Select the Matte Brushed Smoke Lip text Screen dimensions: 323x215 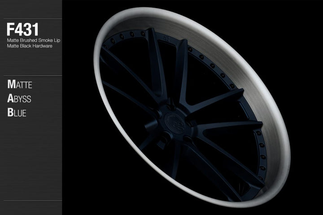[x=33, y=41]
